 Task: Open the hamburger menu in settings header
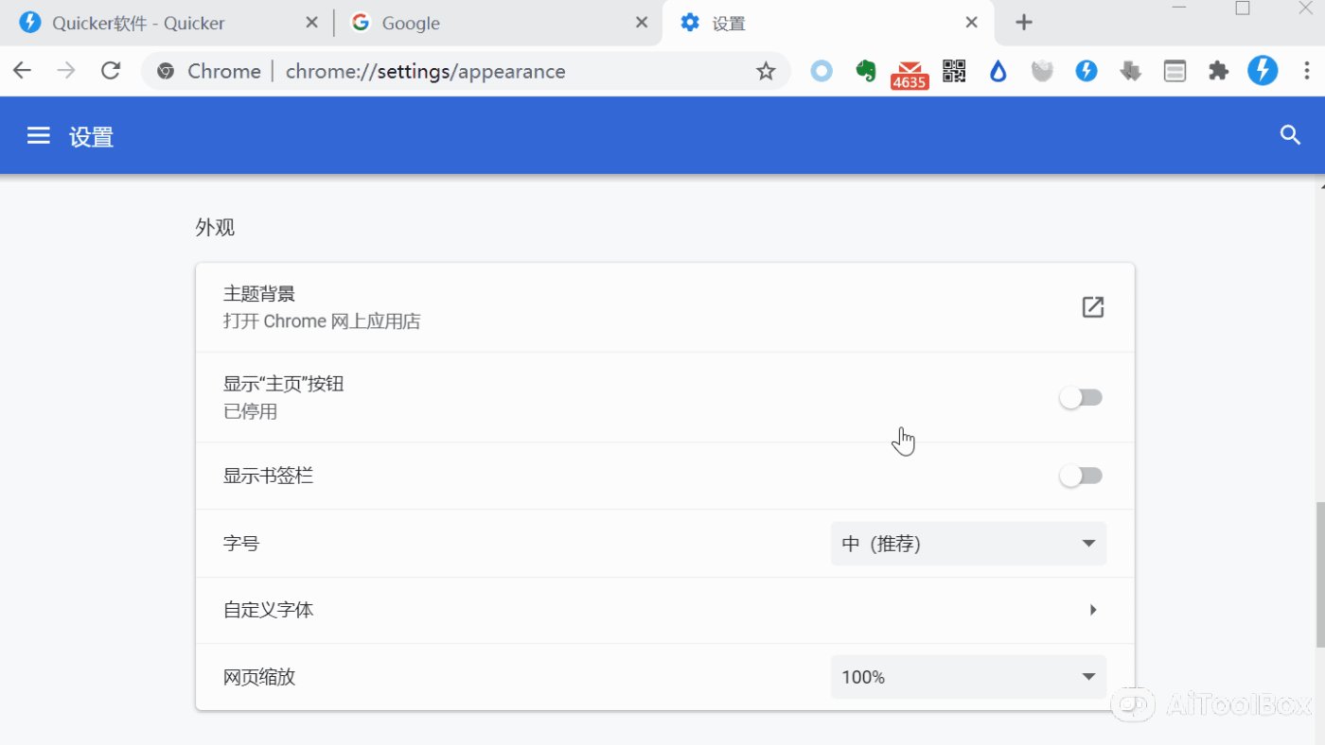click(38, 136)
